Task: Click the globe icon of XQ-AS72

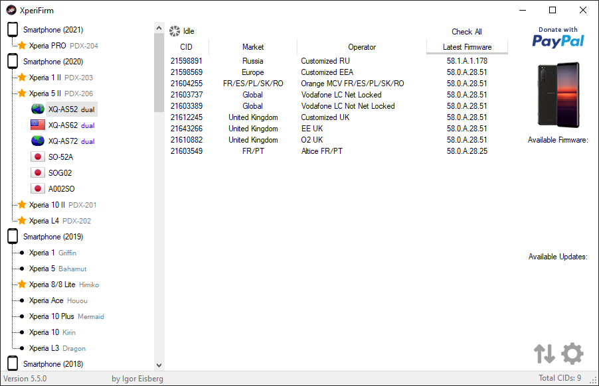Action: click(37, 141)
